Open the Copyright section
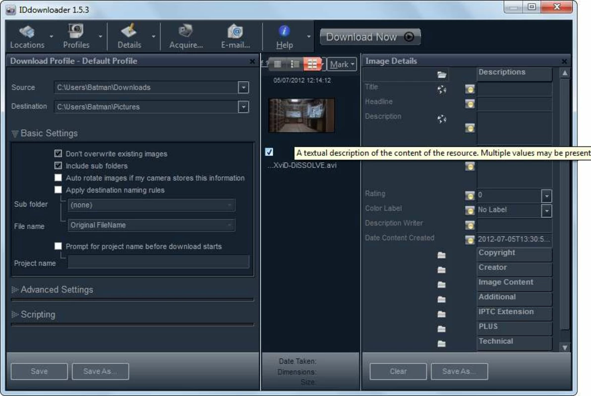Screen dimensions: 591x396 [x=514, y=254]
